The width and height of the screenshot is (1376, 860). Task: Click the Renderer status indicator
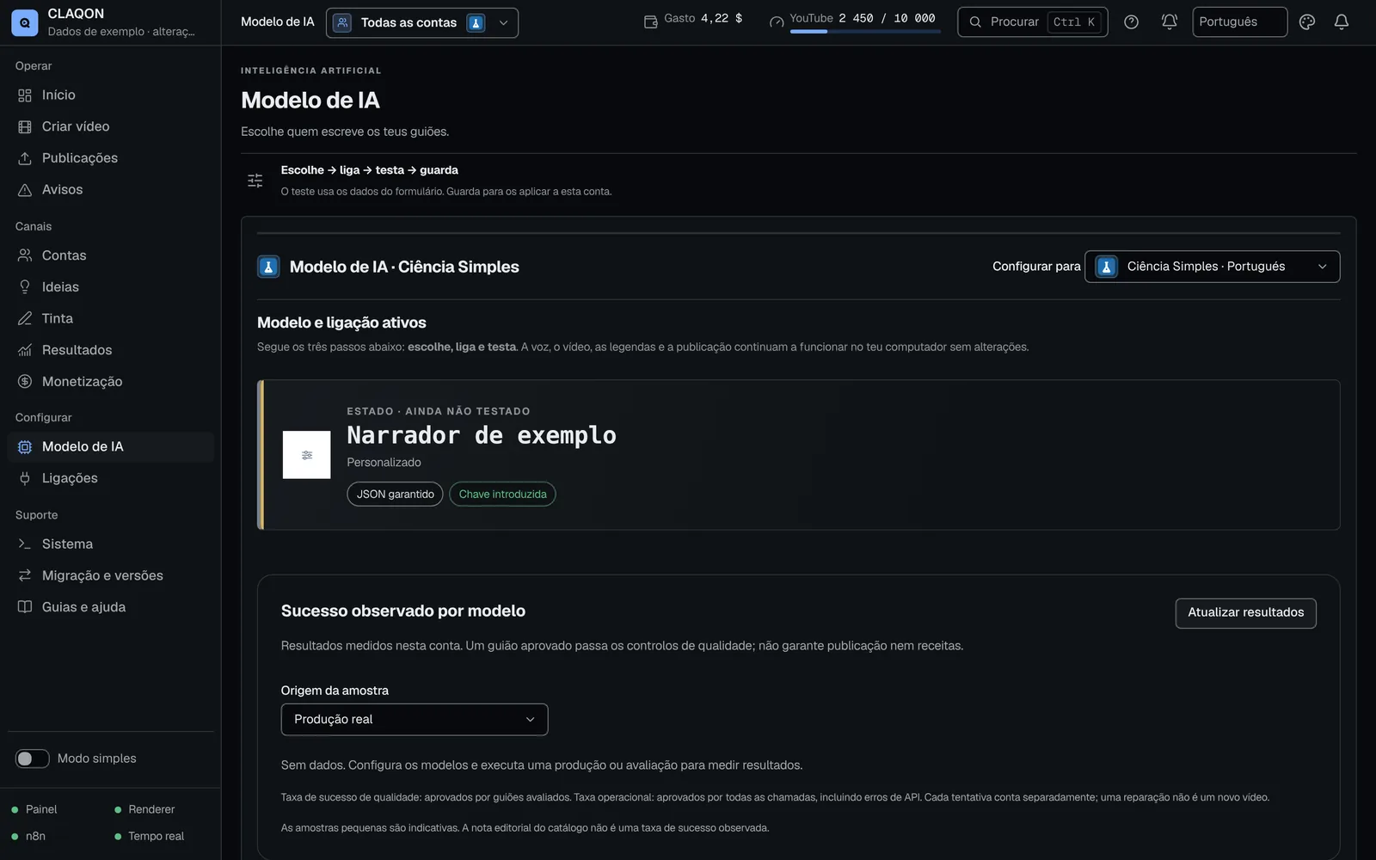(x=144, y=810)
